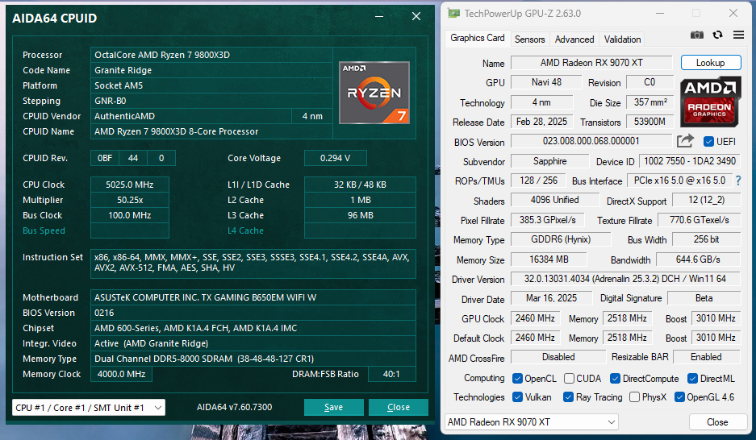Click the BIOS export share icon
Screen dimensions: 756x440
(x=685, y=140)
